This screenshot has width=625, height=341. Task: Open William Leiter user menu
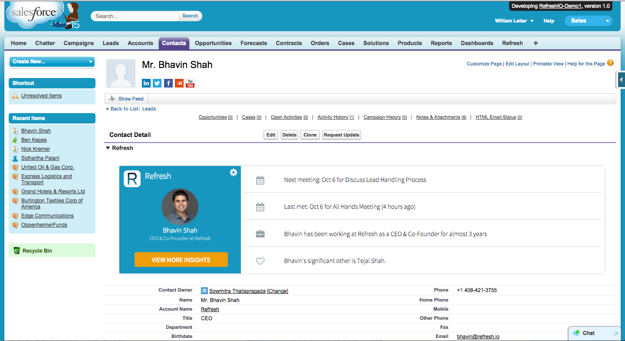pos(514,21)
